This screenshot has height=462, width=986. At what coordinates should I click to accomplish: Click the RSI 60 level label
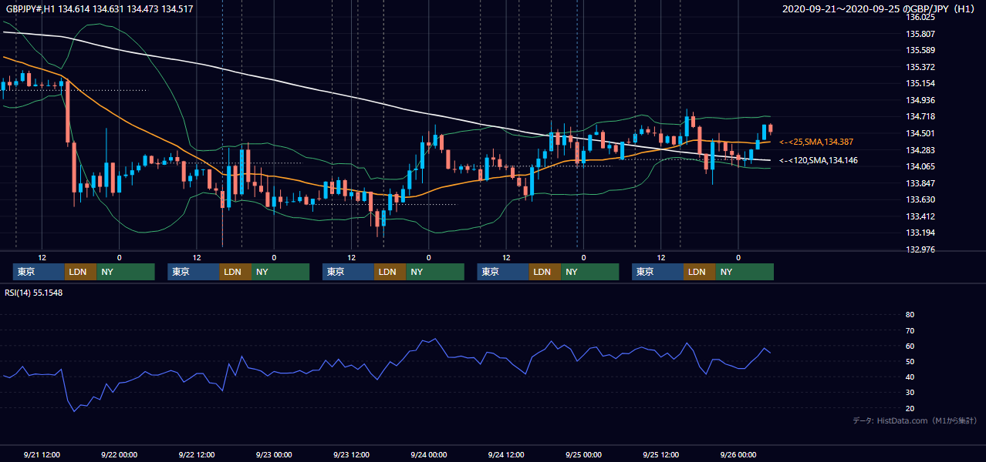[910, 346]
